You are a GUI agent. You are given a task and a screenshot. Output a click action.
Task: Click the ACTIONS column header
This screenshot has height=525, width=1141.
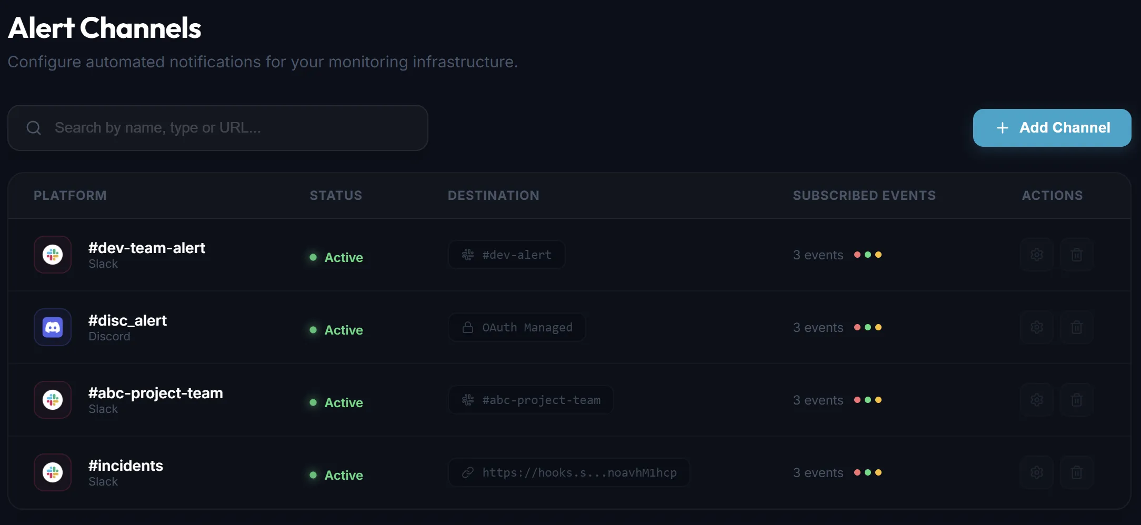coord(1052,196)
